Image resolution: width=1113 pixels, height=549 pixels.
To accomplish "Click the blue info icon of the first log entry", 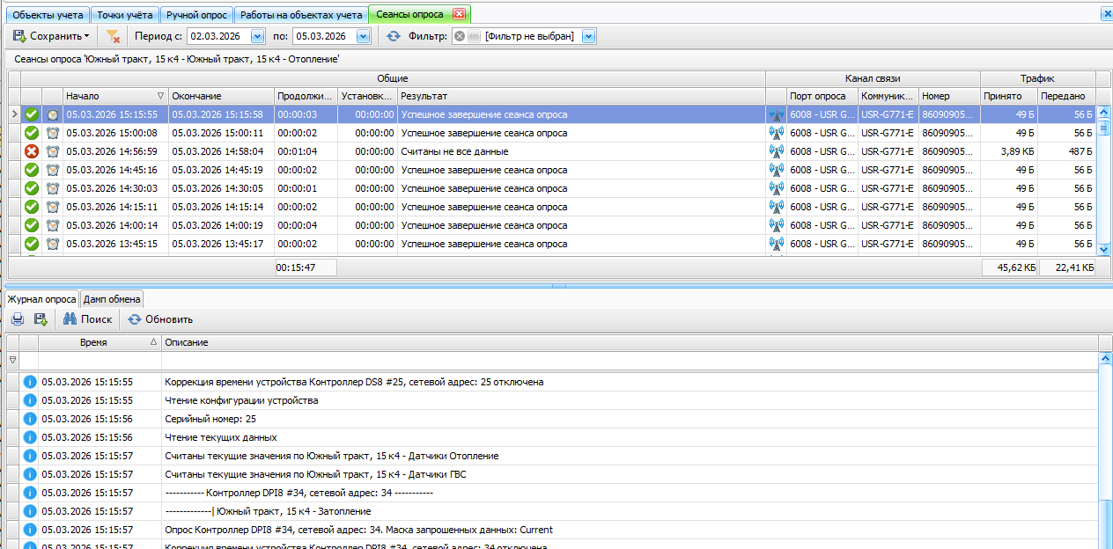I will point(30,382).
